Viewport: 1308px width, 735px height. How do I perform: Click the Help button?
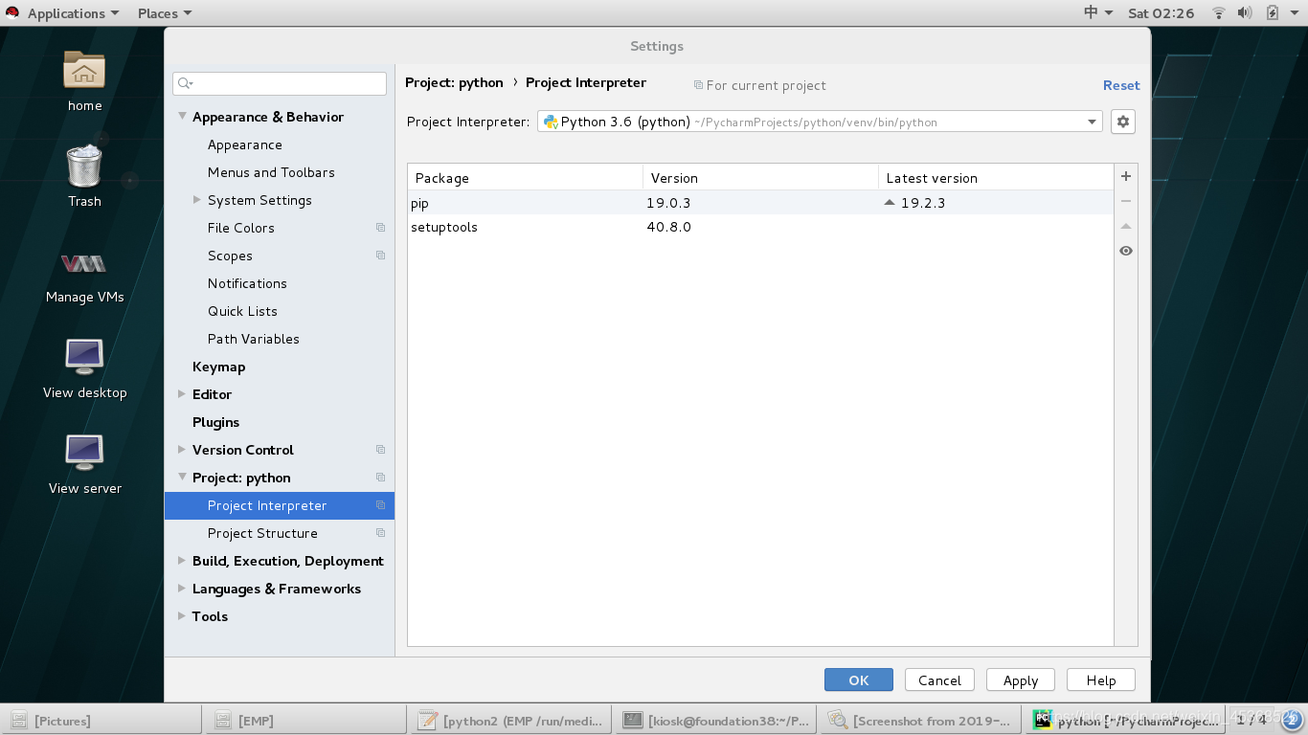(1101, 679)
